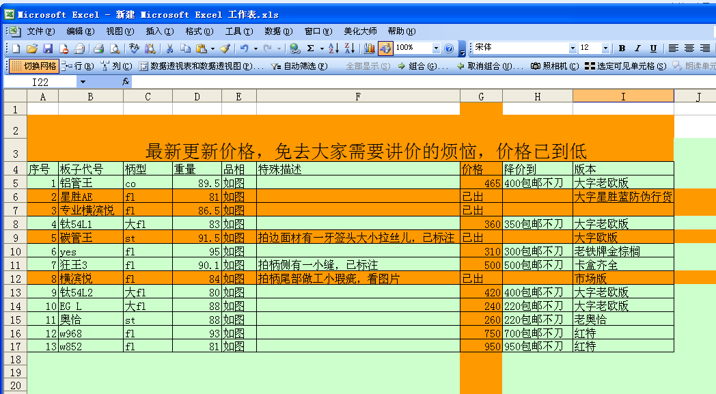This screenshot has height=394, width=716.
Task: Sort ascending with A-Z icon
Action: point(333,48)
